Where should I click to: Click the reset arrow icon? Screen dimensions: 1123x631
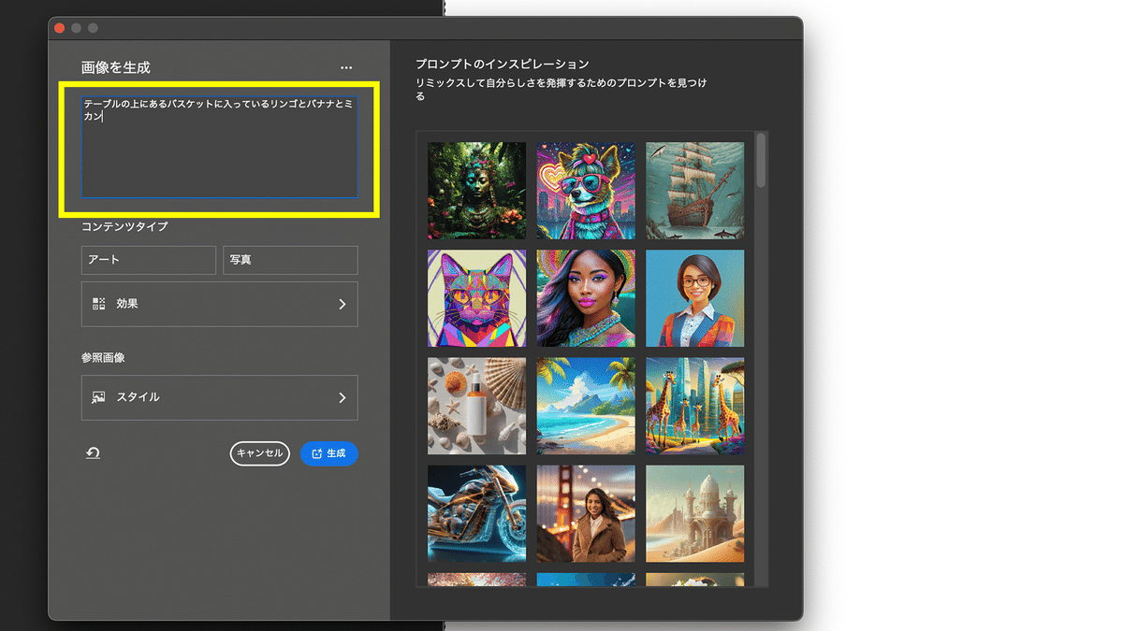pos(93,453)
